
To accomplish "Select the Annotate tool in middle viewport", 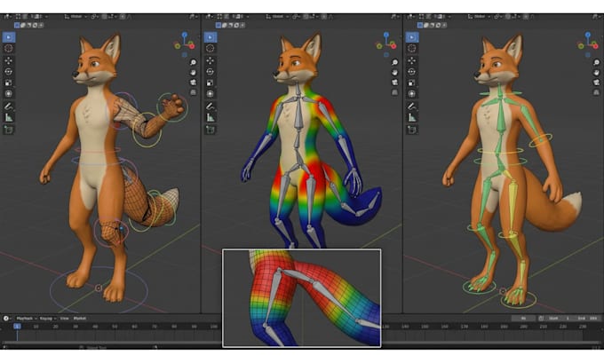I will tap(210, 107).
